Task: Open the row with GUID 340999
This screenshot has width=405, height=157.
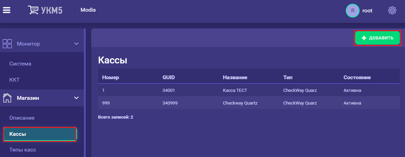Action: (249, 103)
